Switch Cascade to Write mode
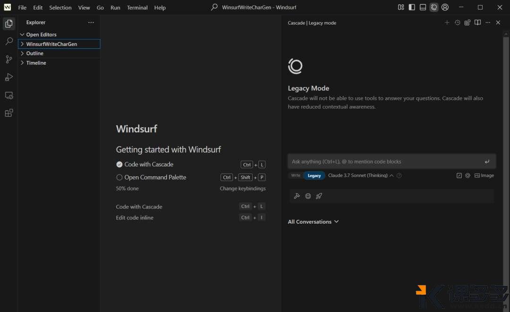This screenshot has width=510, height=312. (x=296, y=175)
